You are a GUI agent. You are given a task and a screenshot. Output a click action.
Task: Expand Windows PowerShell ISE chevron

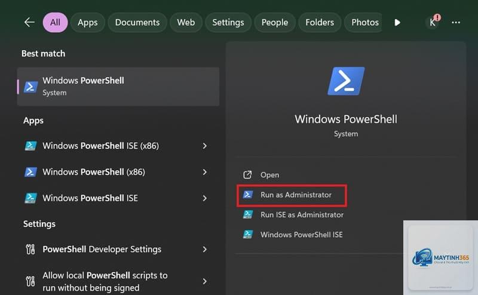click(x=204, y=198)
